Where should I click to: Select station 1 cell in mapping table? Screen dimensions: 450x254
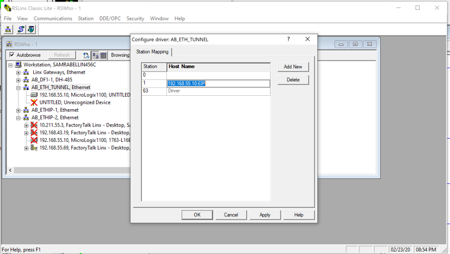coord(154,83)
